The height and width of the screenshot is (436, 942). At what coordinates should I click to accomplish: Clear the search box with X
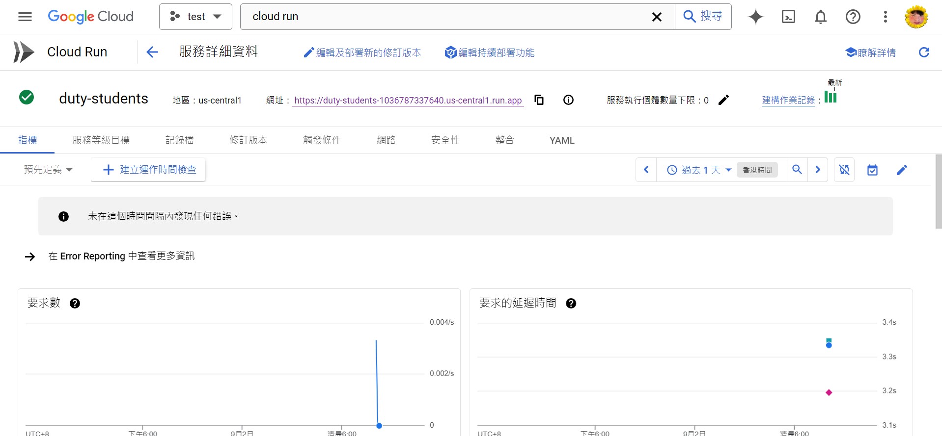coord(657,17)
